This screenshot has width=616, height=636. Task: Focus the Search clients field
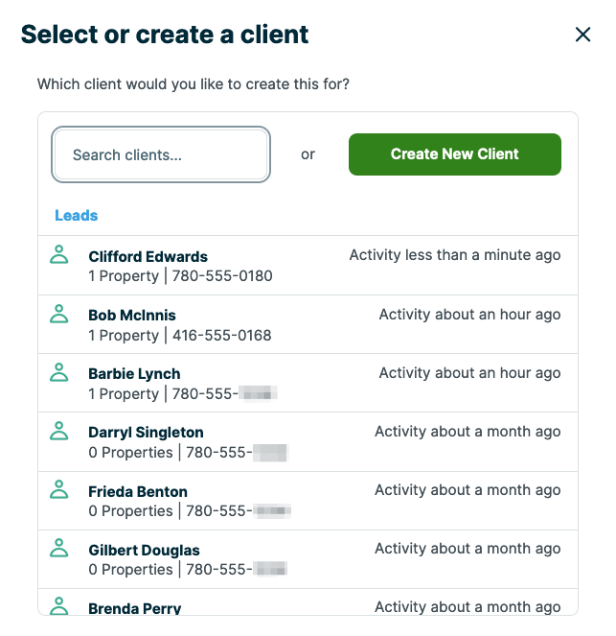point(161,154)
